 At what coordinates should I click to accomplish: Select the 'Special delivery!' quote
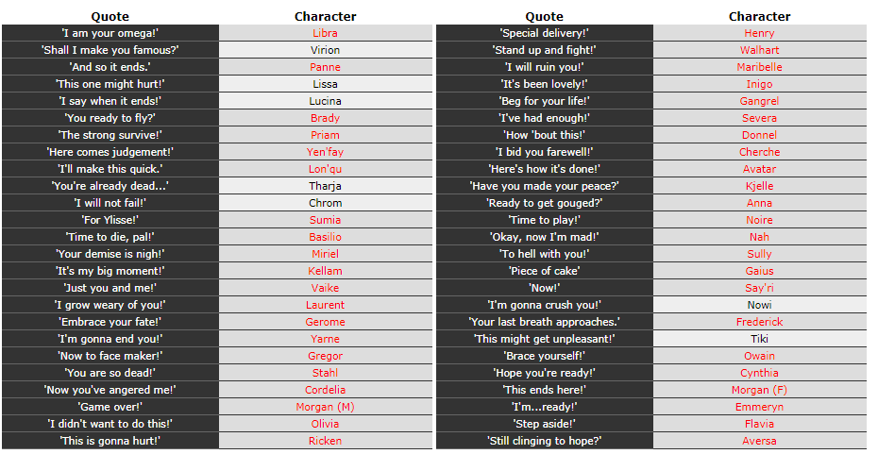[x=545, y=33]
